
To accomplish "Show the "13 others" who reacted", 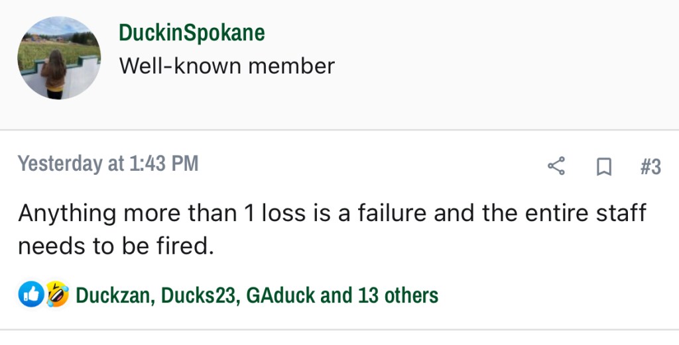I will click(x=398, y=295).
